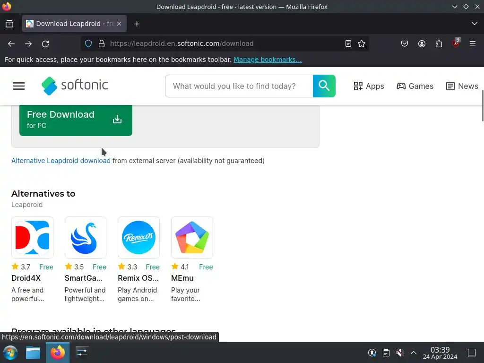Toggle reader view in address bar
This screenshot has width=484, height=363.
click(x=348, y=44)
